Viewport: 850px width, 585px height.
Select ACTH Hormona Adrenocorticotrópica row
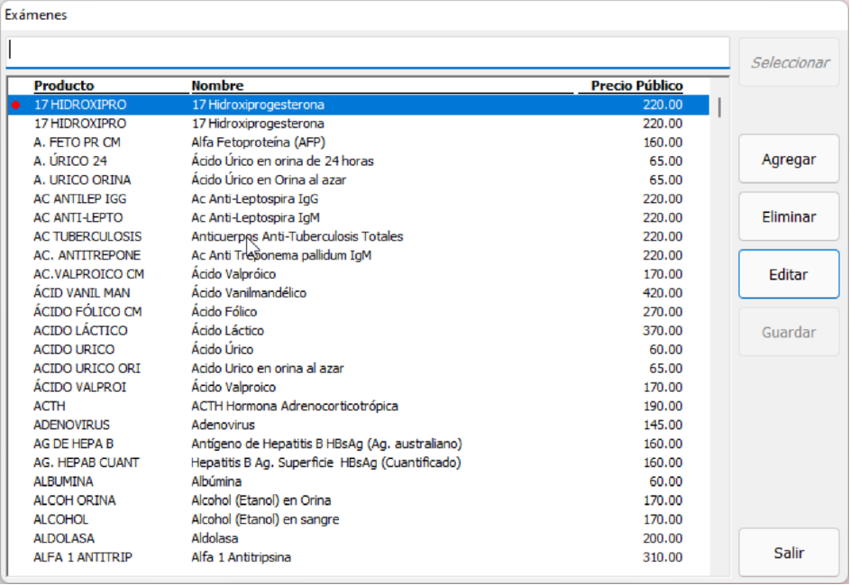[x=294, y=407]
